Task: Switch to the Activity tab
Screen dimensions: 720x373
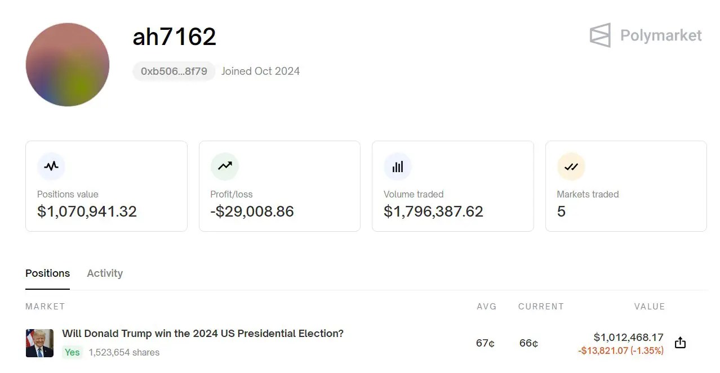Action: (105, 273)
